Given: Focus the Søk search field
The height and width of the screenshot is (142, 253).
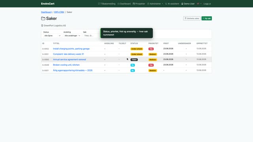Looking at the screenshot, I should (x=91, y=35).
